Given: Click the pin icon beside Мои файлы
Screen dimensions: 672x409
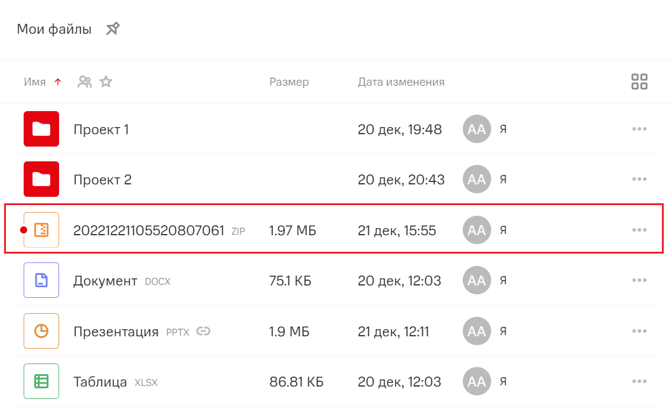Looking at the screenshot, I should pyautogui.click(x=113, y=28).
